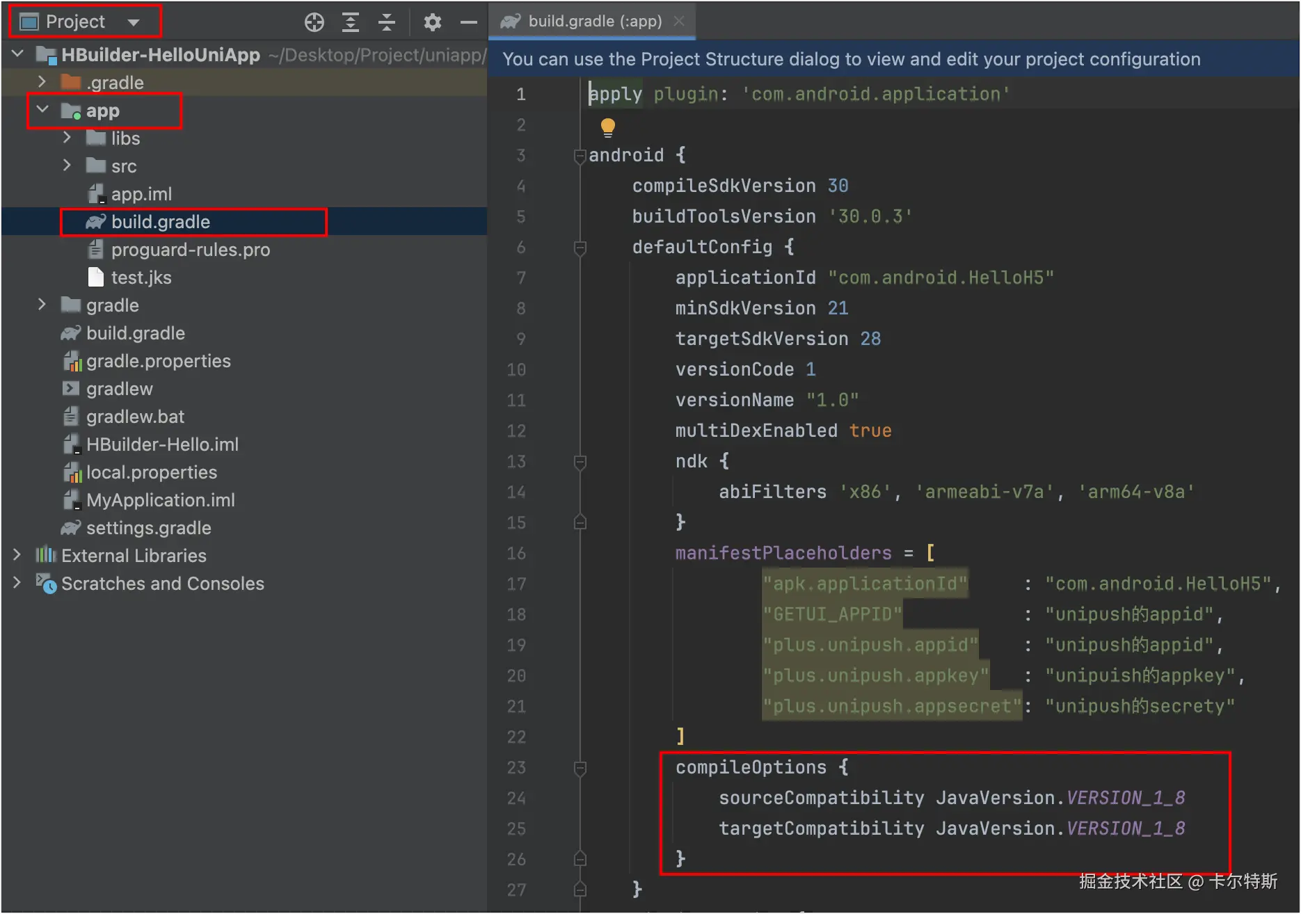The height and width of the screenshot is (914, 1301).
Task: Expand Scratches and Consoles node
Action: coord(17,582)
